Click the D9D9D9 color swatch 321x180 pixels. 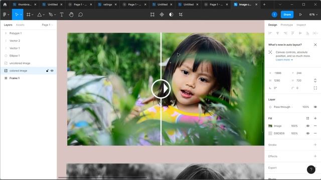pos(270,133)
